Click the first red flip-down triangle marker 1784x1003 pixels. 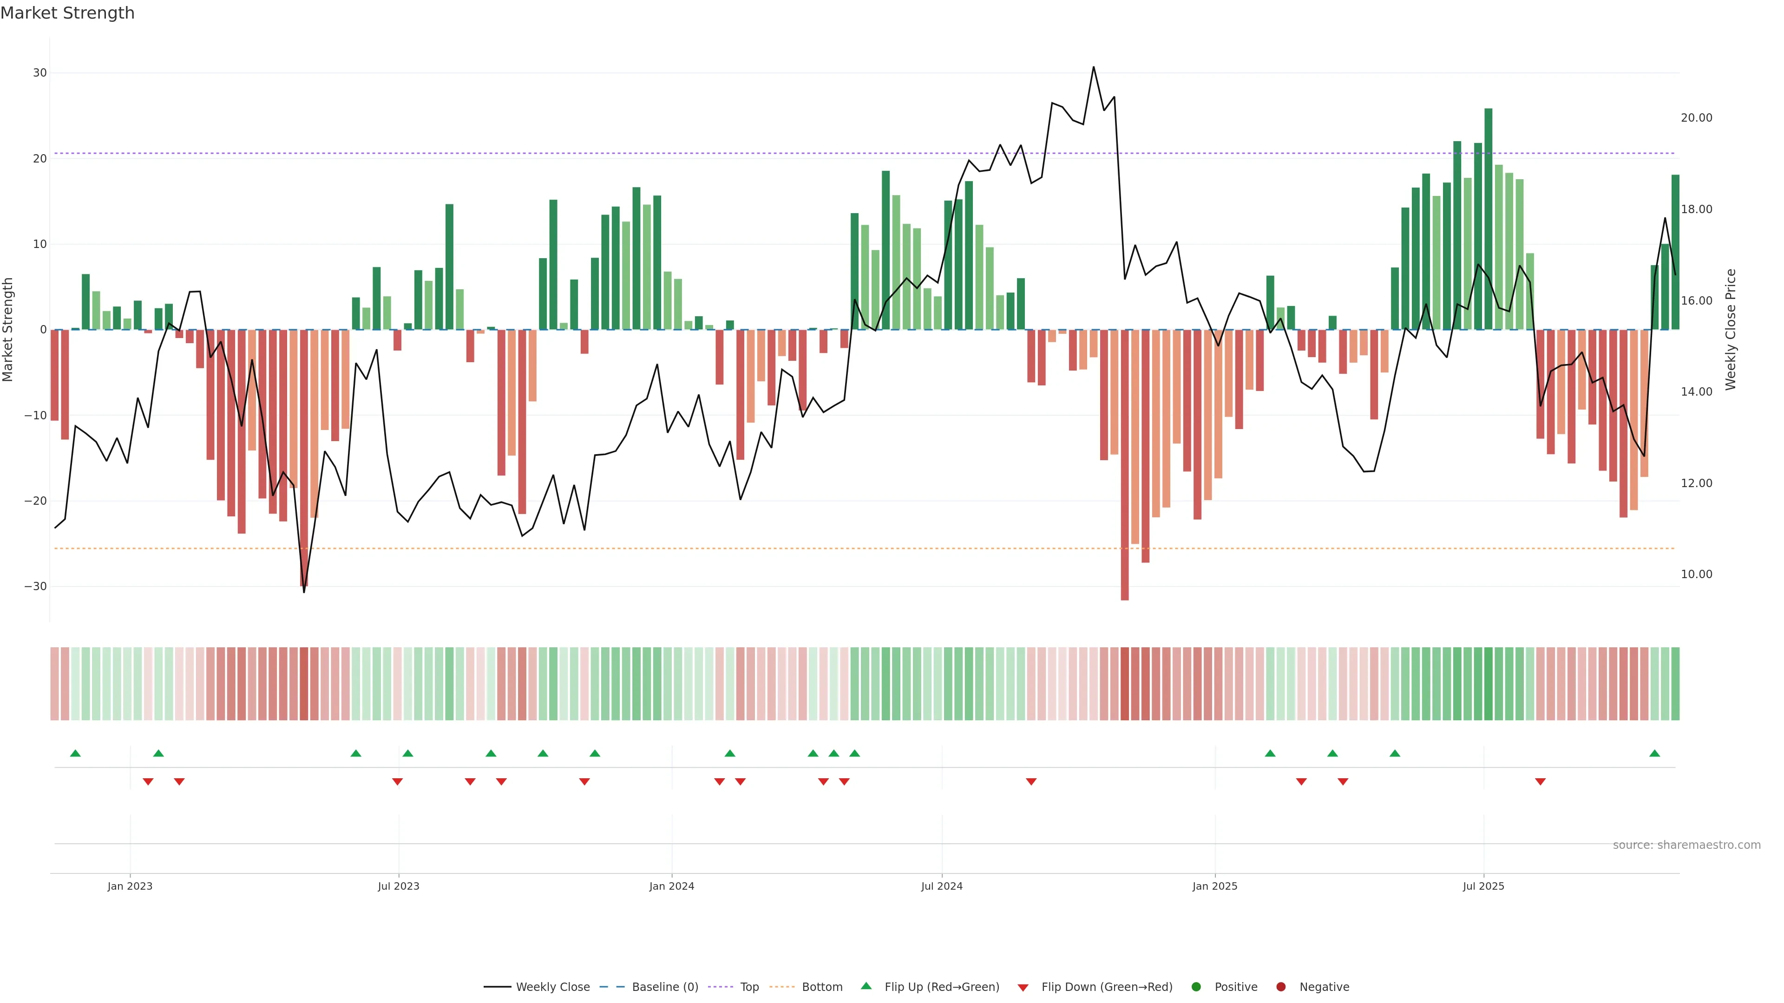[x=148, y=782]
